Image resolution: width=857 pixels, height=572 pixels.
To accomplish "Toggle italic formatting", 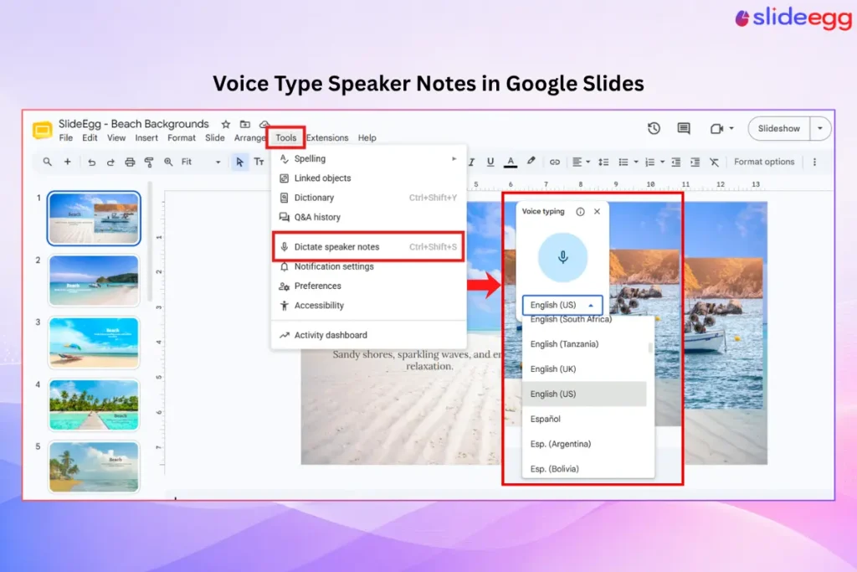I will pos(472,162).
